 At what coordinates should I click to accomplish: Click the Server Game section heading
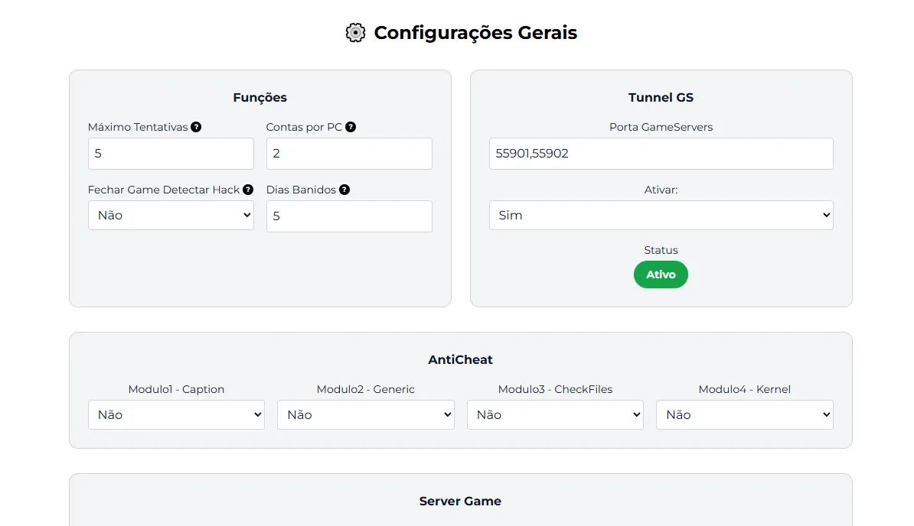pos(460,502)
